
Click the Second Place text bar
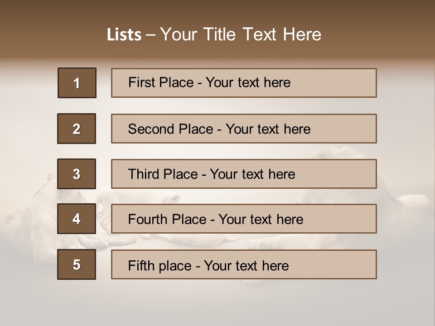(x=244, y=129)
